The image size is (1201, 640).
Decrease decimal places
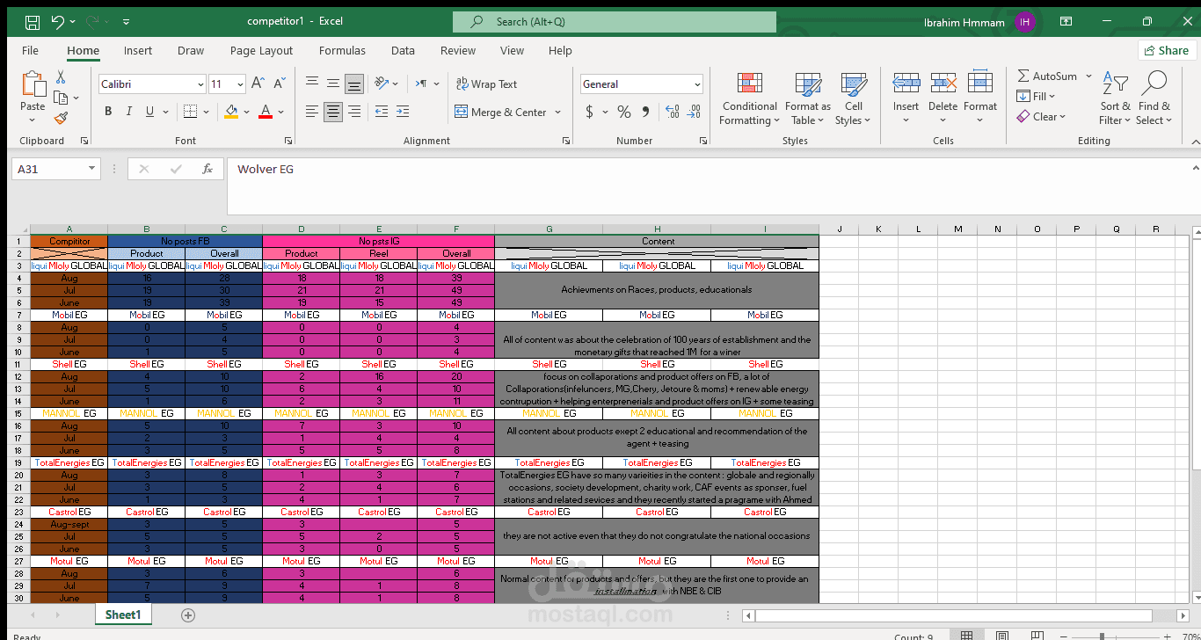click(695, 112)
